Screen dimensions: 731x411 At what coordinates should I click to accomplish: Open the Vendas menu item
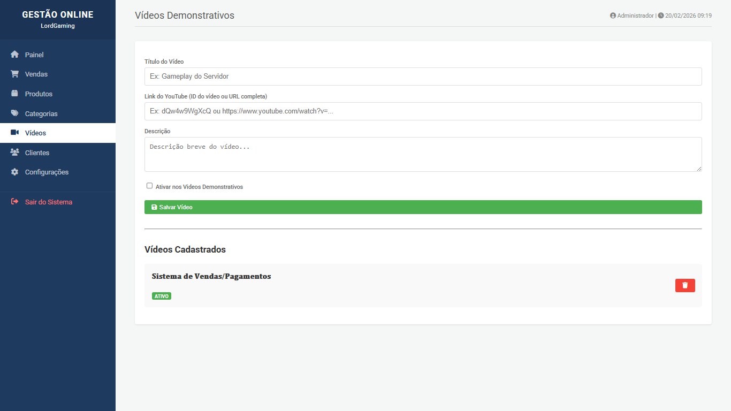(x=36, y=74)
